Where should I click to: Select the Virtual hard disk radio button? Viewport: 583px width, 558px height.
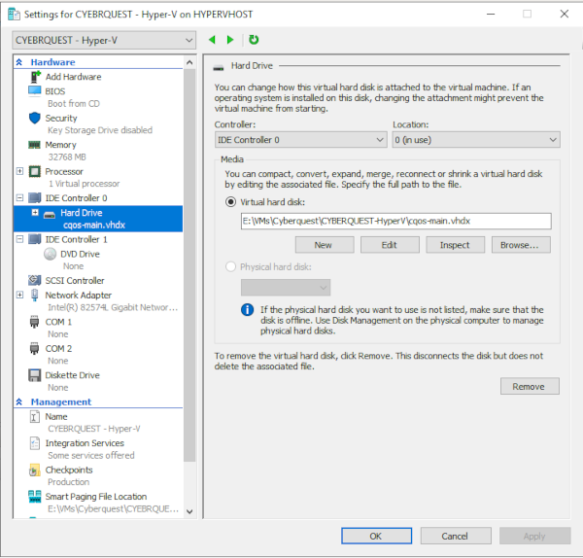tap(230, 202)
